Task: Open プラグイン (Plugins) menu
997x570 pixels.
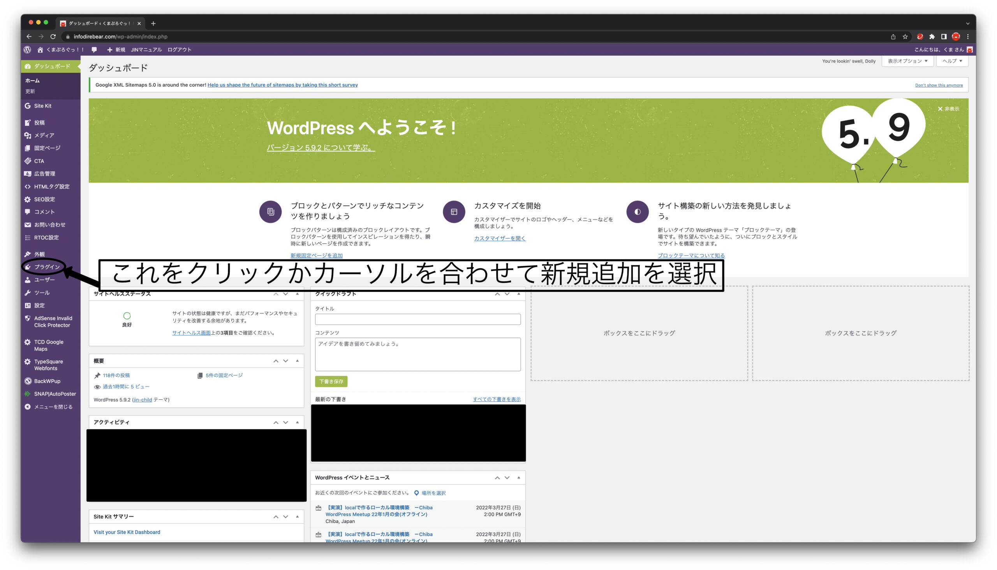Action: 47,267
